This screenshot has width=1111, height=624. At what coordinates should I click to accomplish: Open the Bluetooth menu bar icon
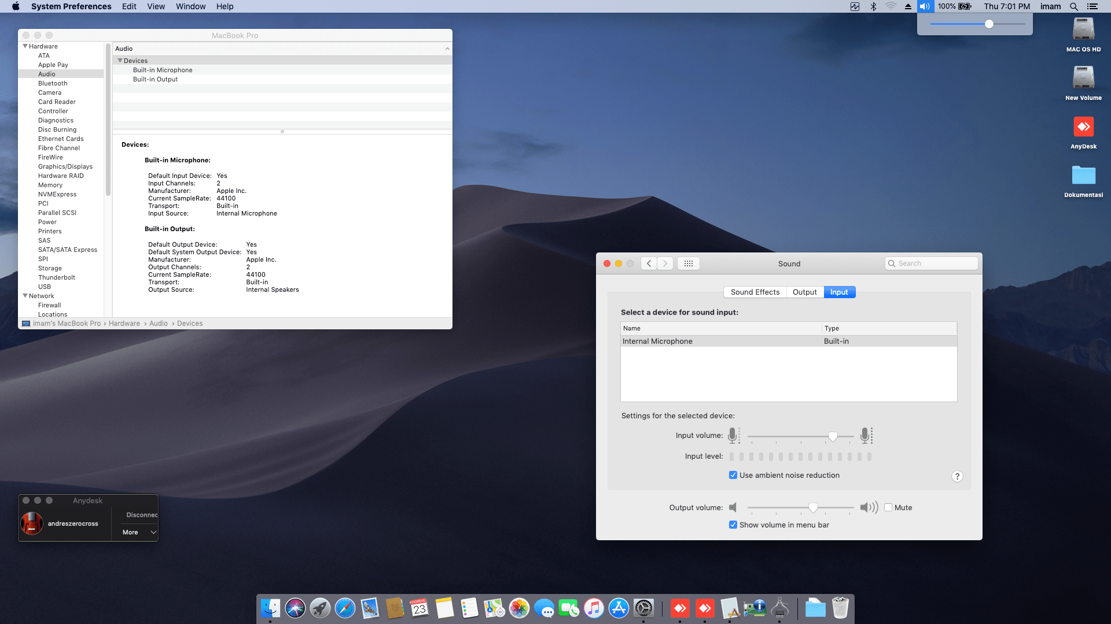click(873, 6)
